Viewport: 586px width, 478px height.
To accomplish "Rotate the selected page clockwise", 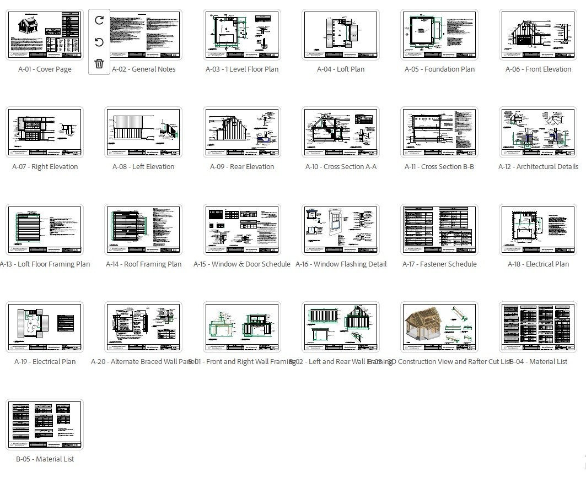I will [99, 20].
